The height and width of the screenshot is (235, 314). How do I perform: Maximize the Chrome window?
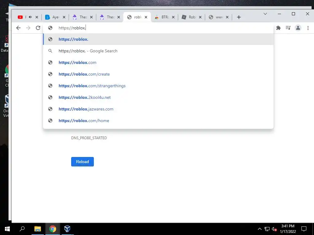293,14
